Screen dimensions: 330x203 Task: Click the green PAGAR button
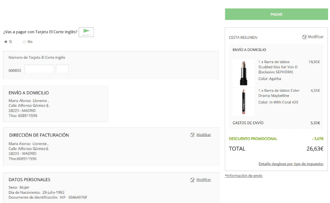pos(276,14)
